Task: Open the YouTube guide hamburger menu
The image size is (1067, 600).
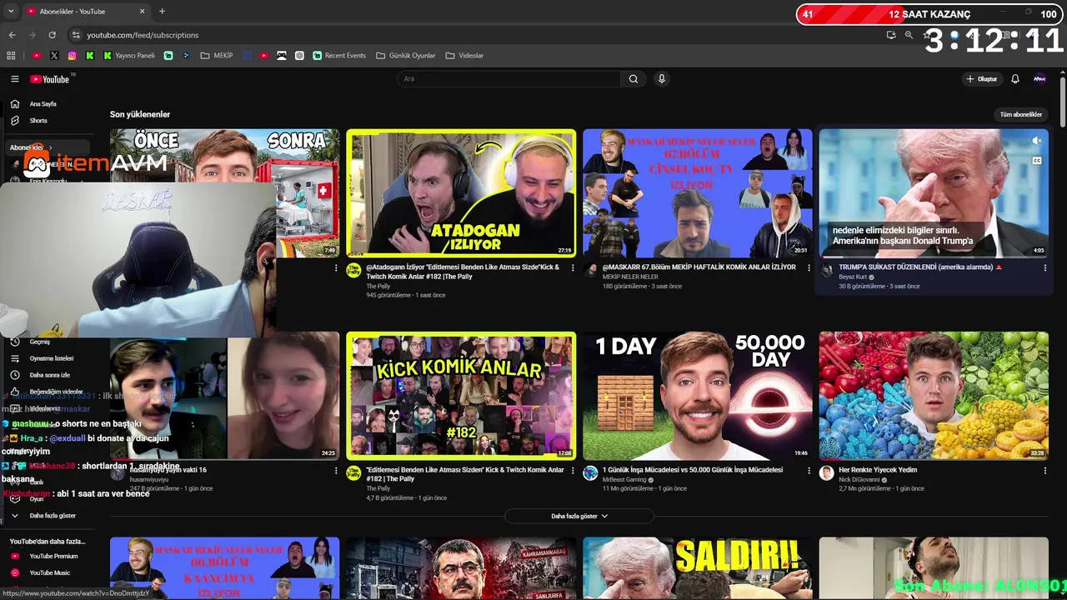Action: point(14,79)
